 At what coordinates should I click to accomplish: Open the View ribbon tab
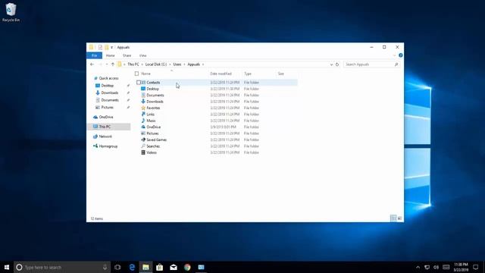(142, 55)
